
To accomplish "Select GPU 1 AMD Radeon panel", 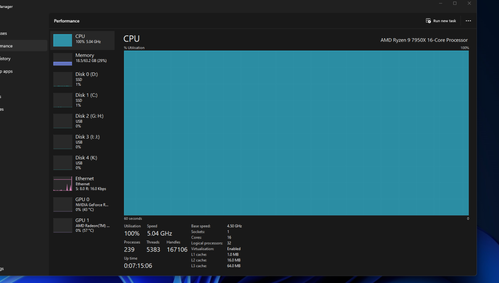I will (82, 225).
